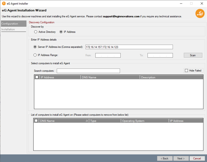Screen dimensions: 207x162
Task: Go back with the Back button
Action: (x=165, y=159)
